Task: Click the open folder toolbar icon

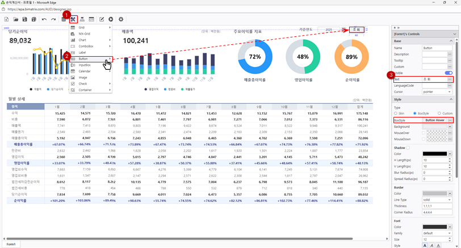Action: pos(15,19)
